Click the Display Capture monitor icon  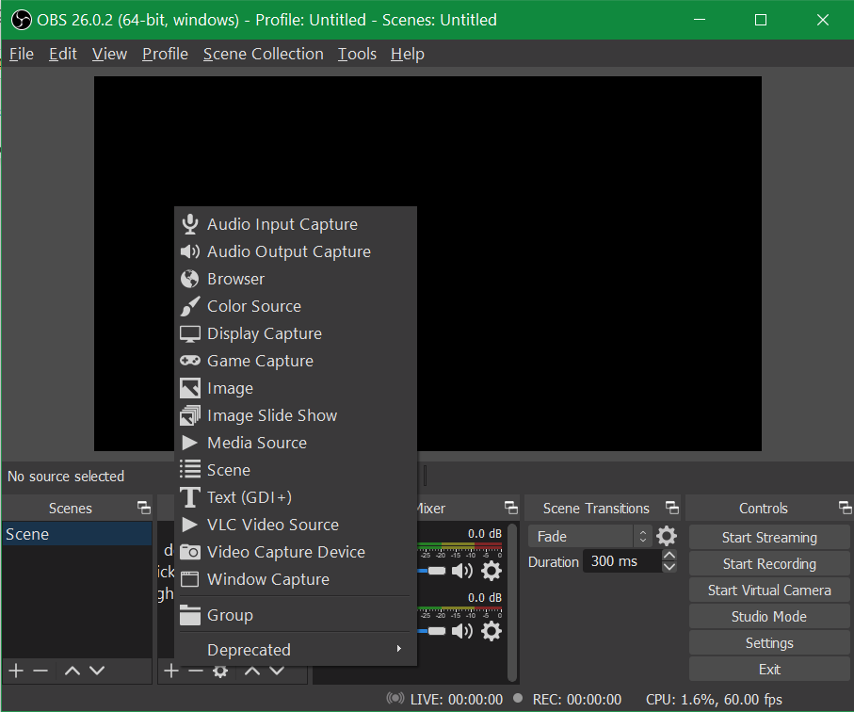pyautogui.click(x=189, y=333)
